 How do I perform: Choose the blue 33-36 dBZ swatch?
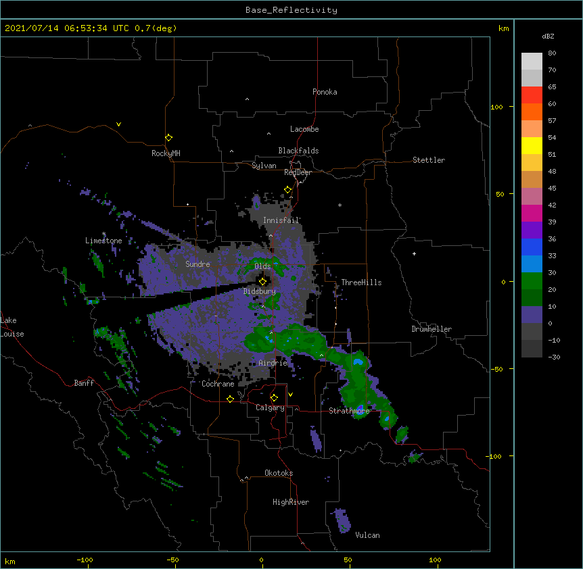click(532, 247)
